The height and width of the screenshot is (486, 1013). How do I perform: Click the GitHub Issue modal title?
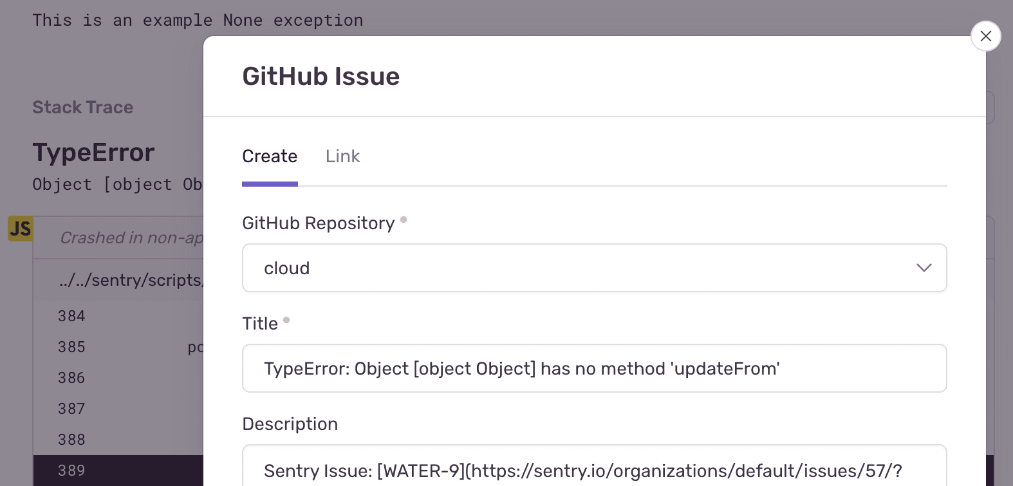click(321, 76)
